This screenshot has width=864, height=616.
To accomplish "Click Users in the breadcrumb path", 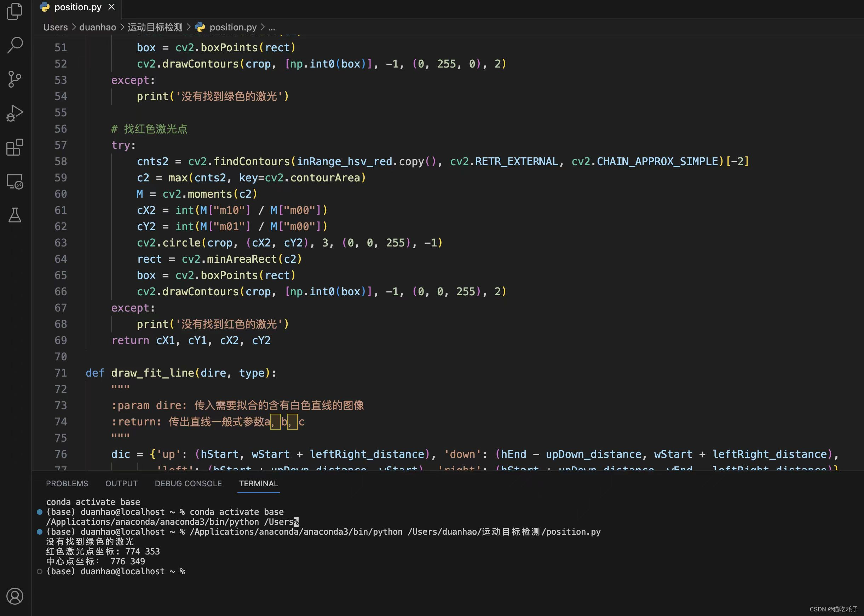I will (x=56, y=27).
